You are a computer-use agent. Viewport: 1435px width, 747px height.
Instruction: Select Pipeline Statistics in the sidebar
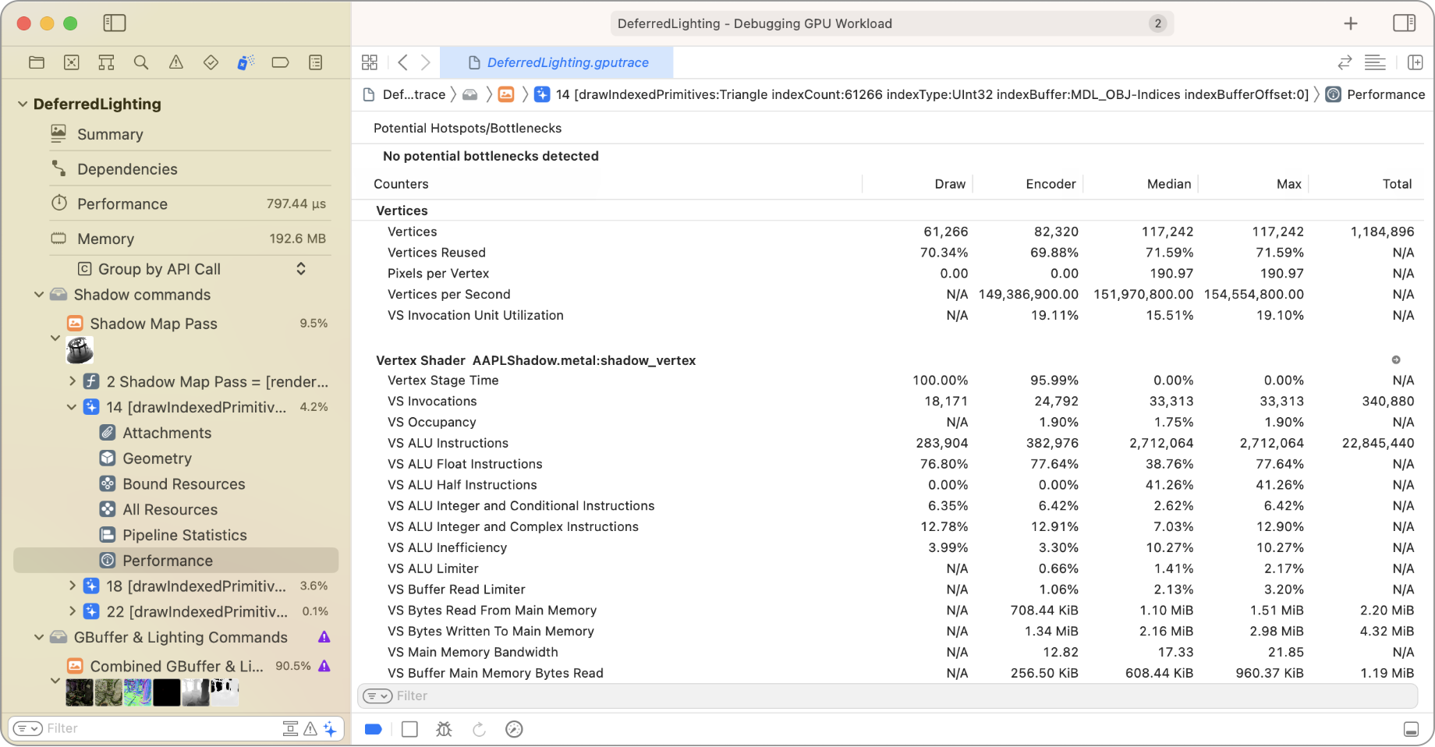(184, 535)
